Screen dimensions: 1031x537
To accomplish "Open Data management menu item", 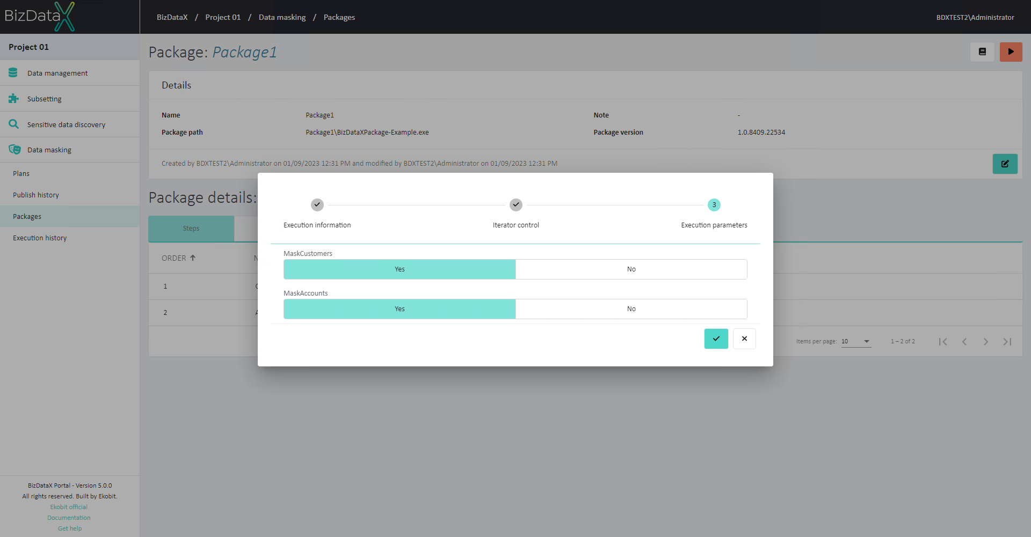I will (70, 73).
